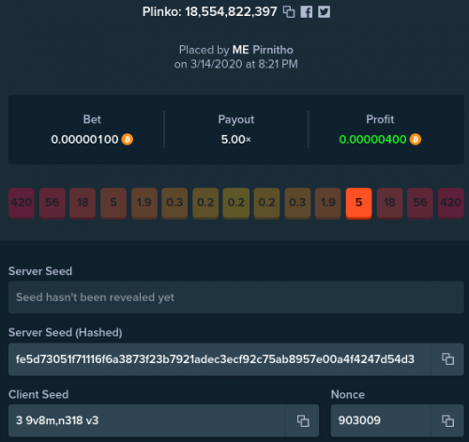Copy the client seed
The height and width of the screenshot is (442, 469).
click(303, 420)
